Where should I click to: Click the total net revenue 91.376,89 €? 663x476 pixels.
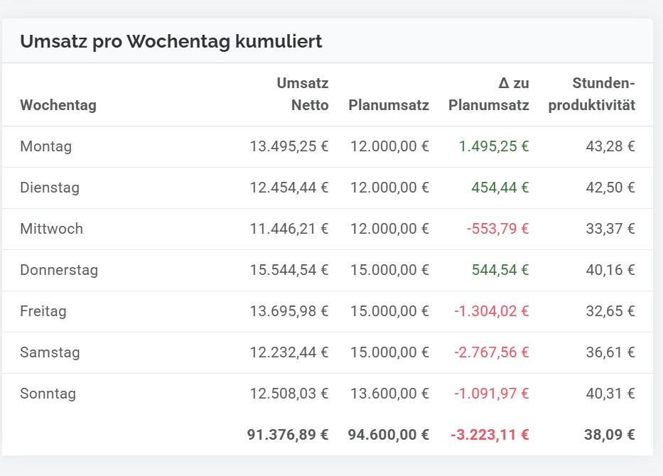[288, 435]
